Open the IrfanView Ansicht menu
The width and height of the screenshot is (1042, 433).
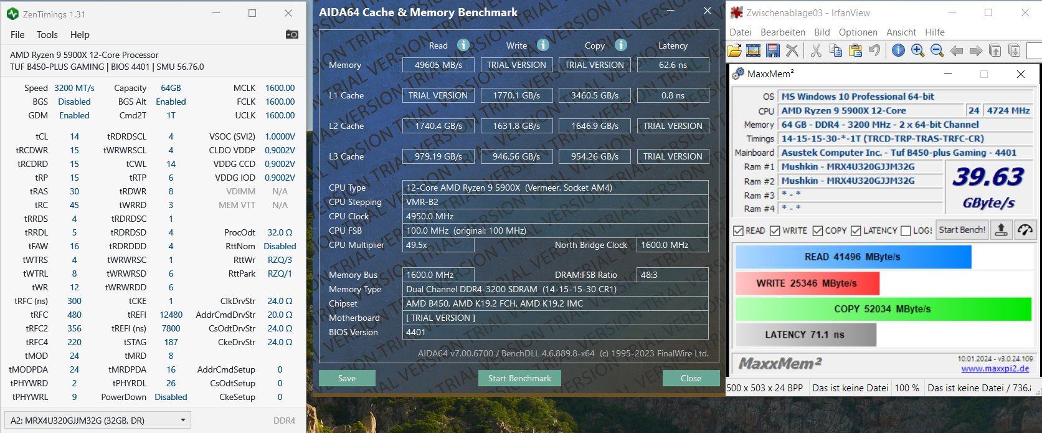pos(901,32)
